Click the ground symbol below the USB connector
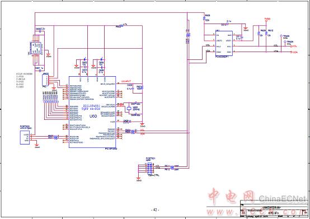This screenshot has width=310, height=219. click(x=36, y=146)
